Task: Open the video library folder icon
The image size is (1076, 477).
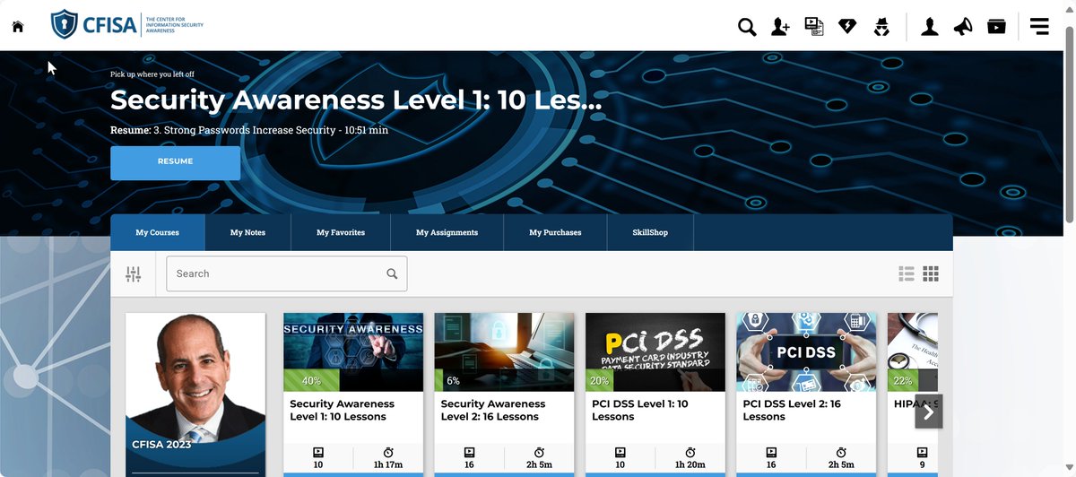Action: (x=996, y=26)
